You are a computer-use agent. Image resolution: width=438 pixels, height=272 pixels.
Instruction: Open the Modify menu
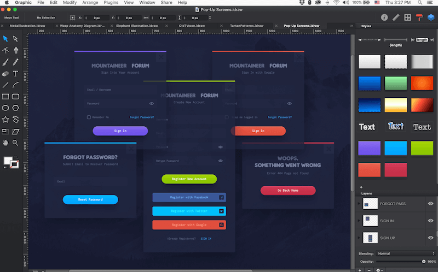pos(70,3)
